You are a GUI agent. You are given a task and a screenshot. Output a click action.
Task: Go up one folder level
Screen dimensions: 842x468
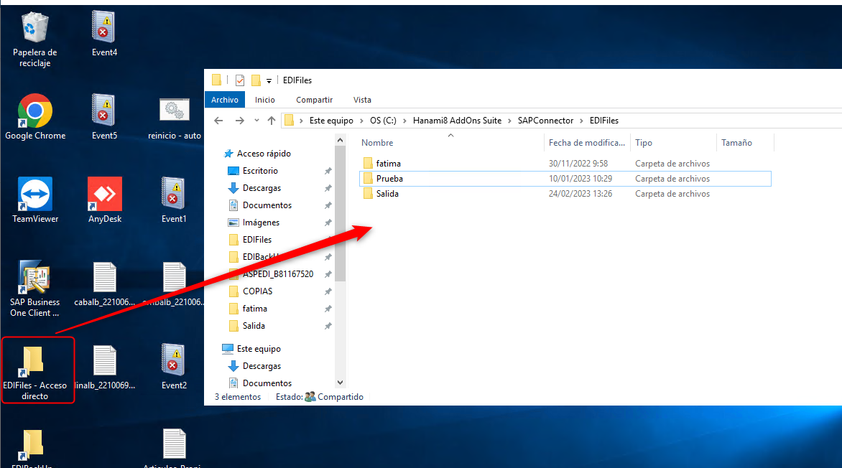coord(272,121)
